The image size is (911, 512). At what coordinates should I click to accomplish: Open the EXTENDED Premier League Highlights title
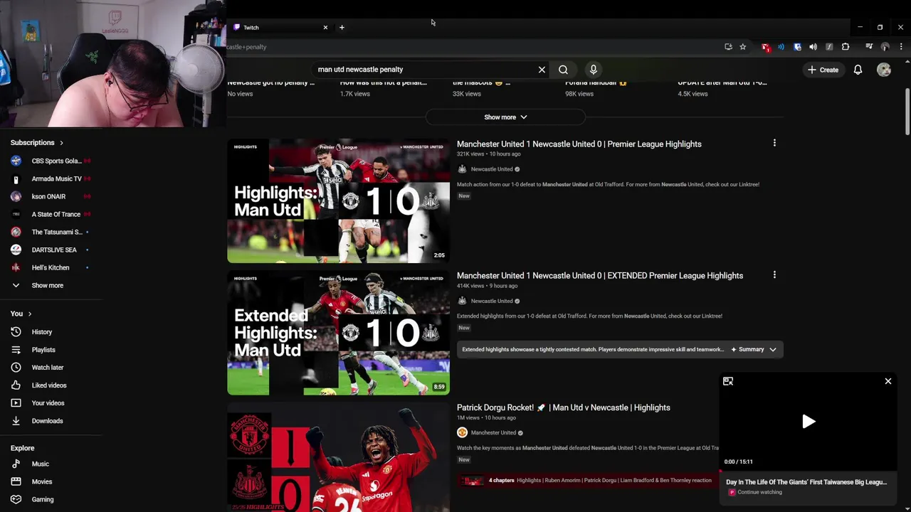coord(600,276)
